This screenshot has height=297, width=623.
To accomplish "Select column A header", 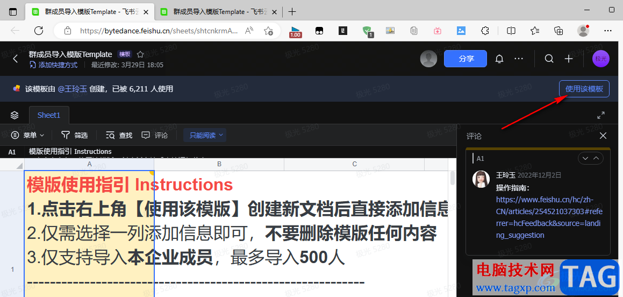I will pyautogui.click(x=89, y=164).
